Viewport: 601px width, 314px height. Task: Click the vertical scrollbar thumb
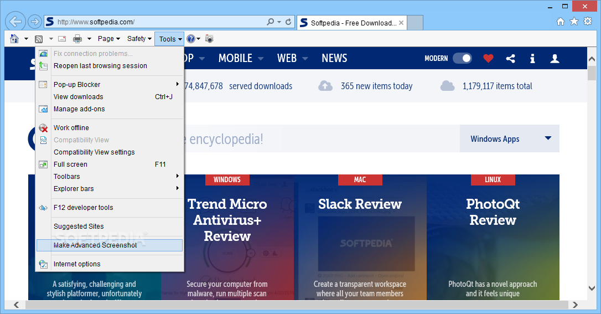(x=592, y=73)
